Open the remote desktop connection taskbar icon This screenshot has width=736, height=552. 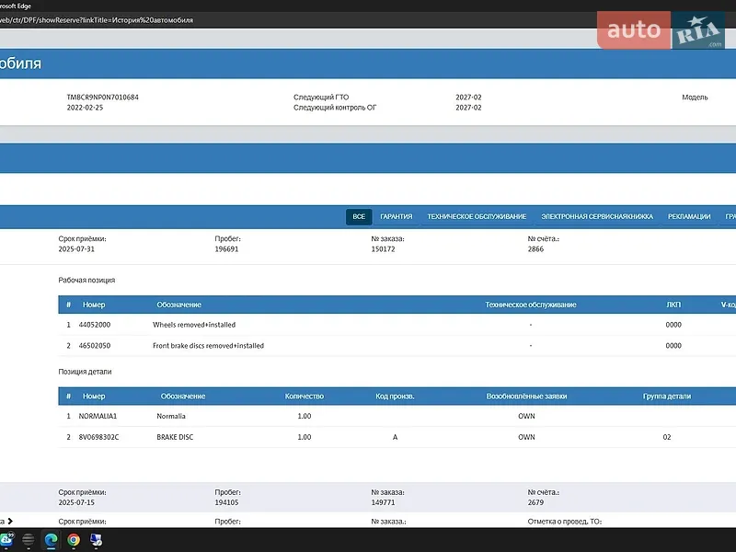pyautogui.click(x=97, y=540)
